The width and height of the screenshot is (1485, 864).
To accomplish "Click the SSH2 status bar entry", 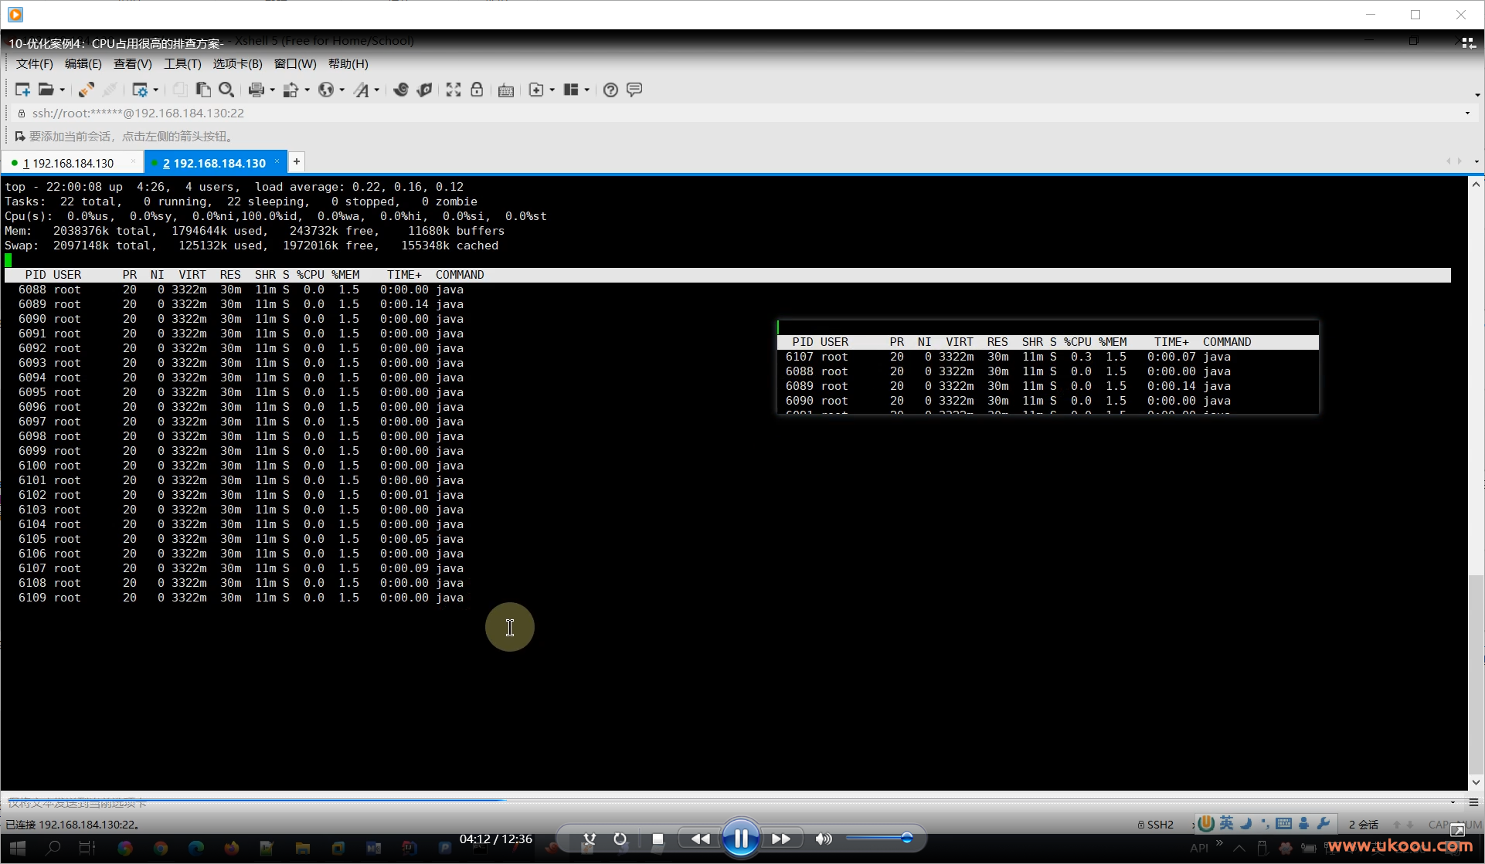I will pos(1156,825).
